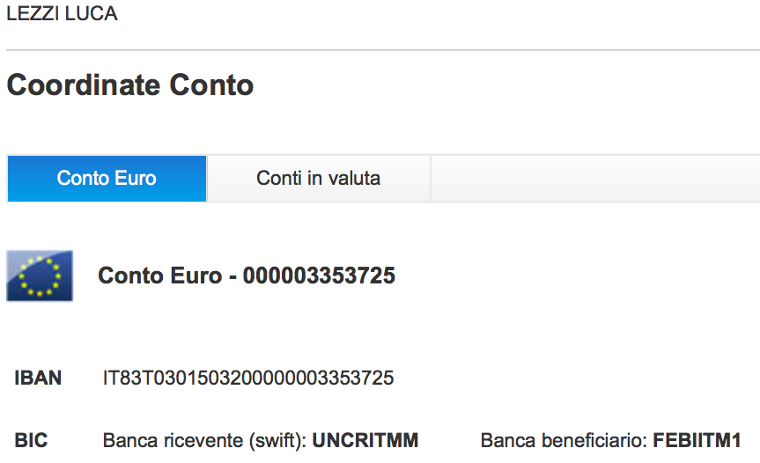The height and width of the screenshot is (463, 760).
Task: Click the European Union flag icon
Action: [40, 276]
